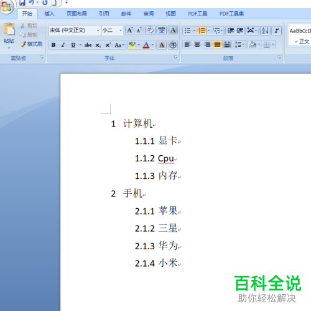Click Grow Font icon
This screenshot has width=311, height=311.
pos(130,31)
